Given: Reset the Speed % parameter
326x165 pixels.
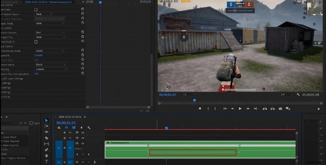Looking at the screenshot, I should pyautogui.click(x=83, y=55).
